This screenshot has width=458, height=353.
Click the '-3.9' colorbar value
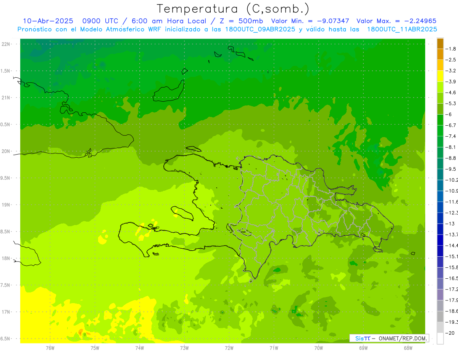(x=451, y=81)
